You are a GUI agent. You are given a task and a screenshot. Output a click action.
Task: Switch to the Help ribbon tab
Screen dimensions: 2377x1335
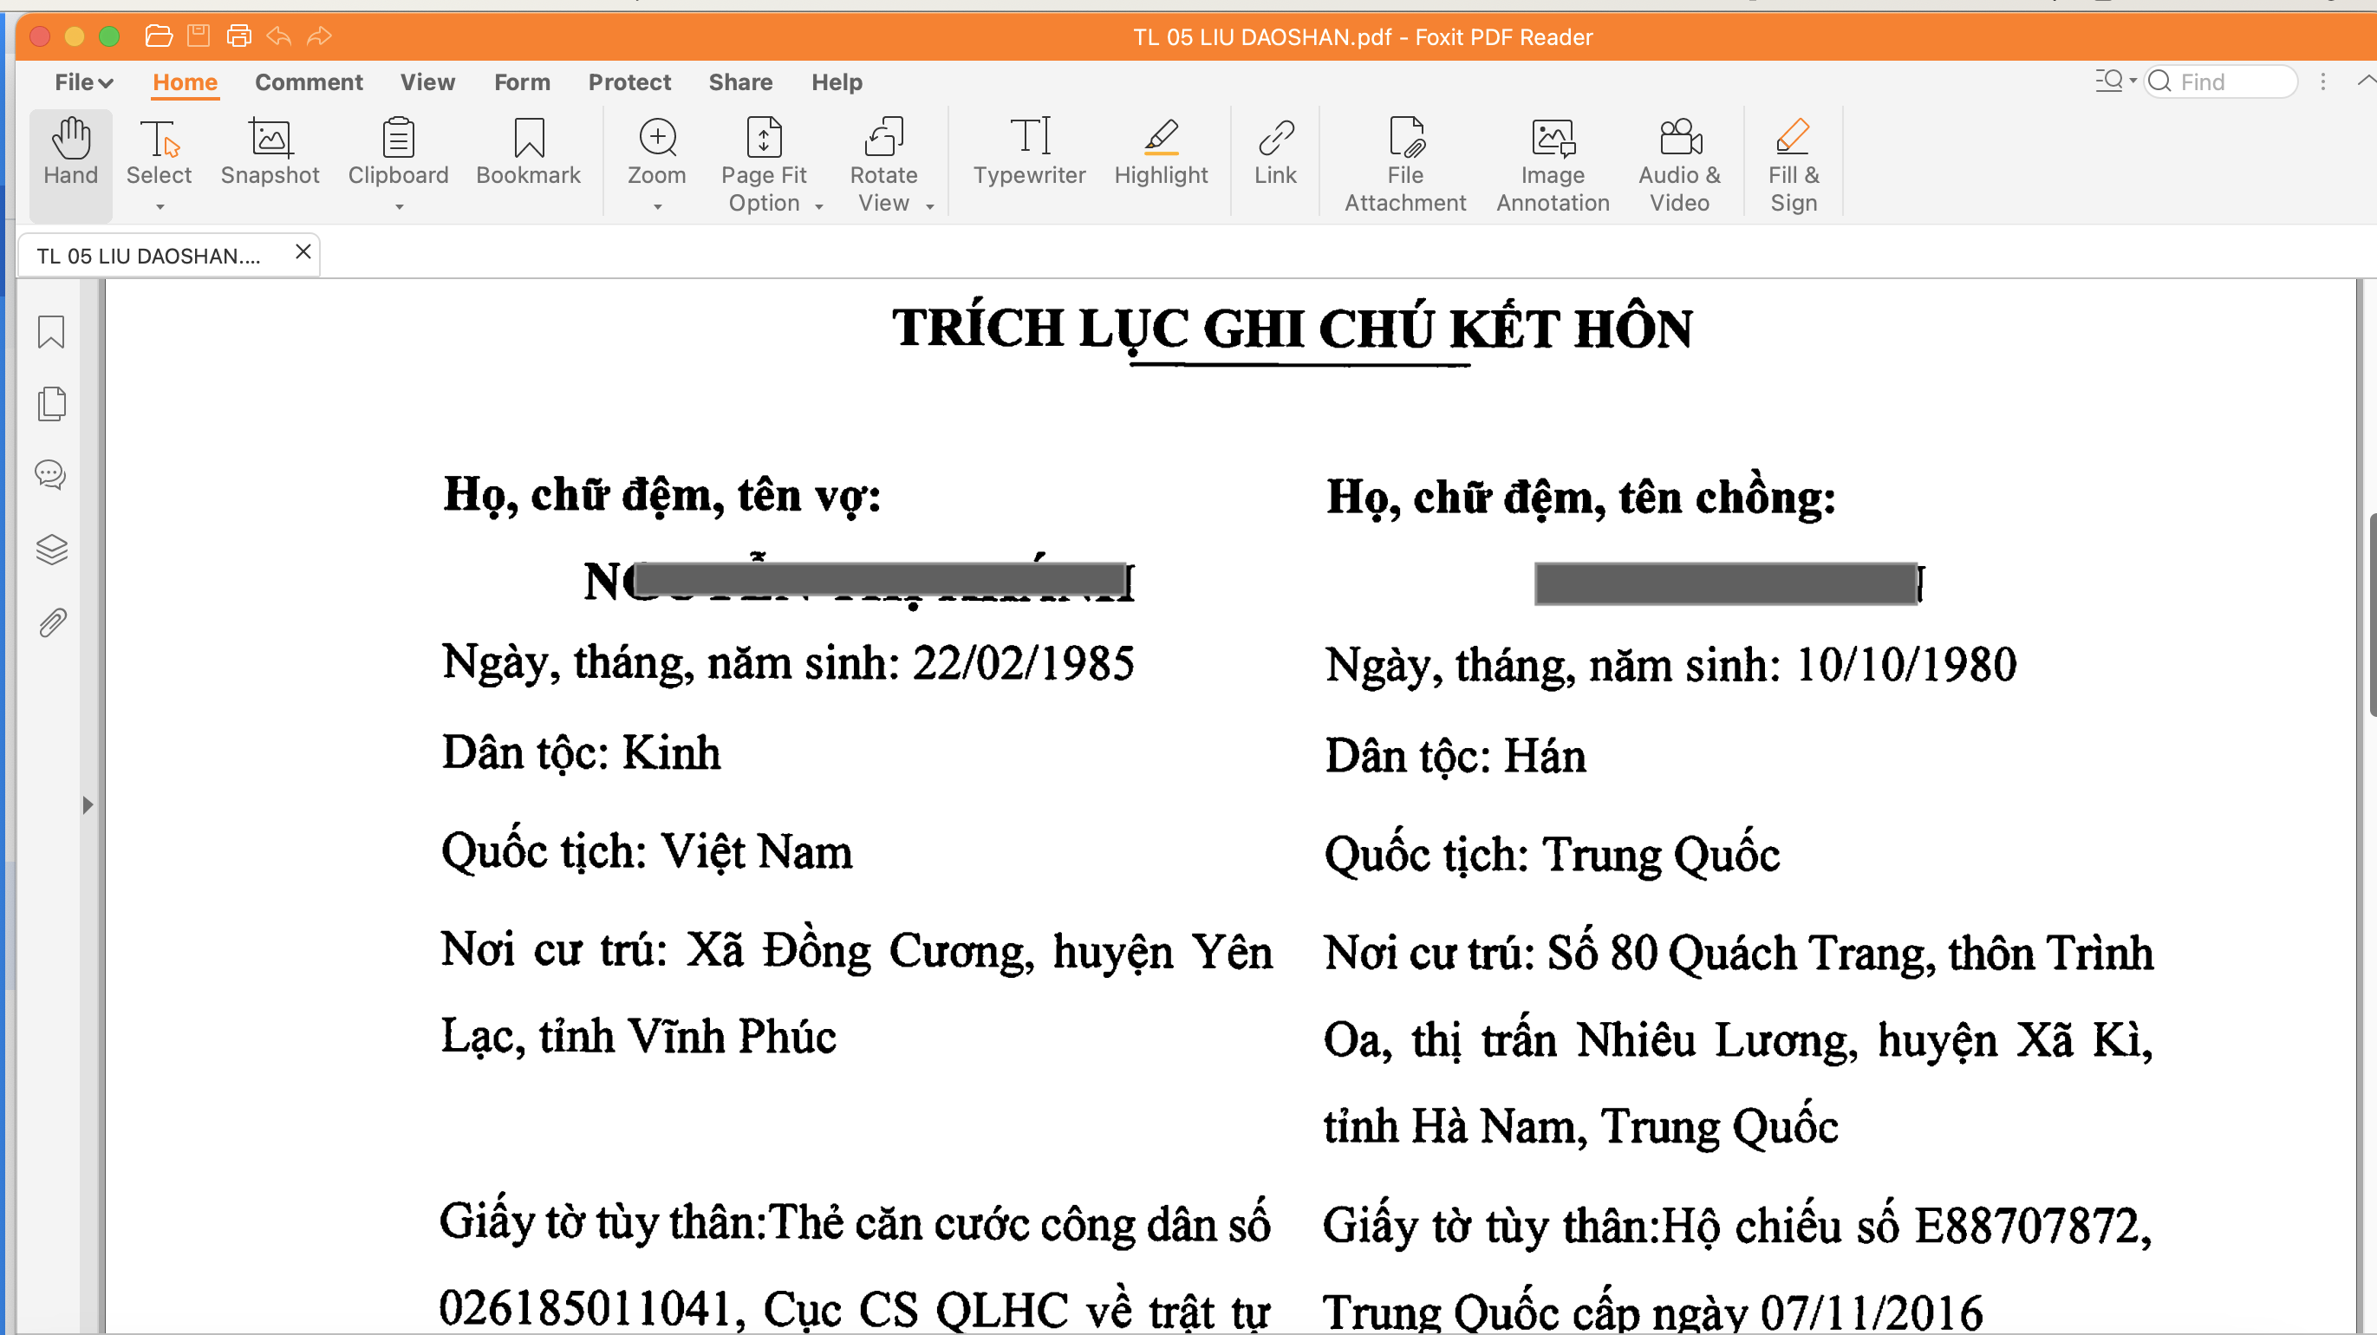point(836,82)
